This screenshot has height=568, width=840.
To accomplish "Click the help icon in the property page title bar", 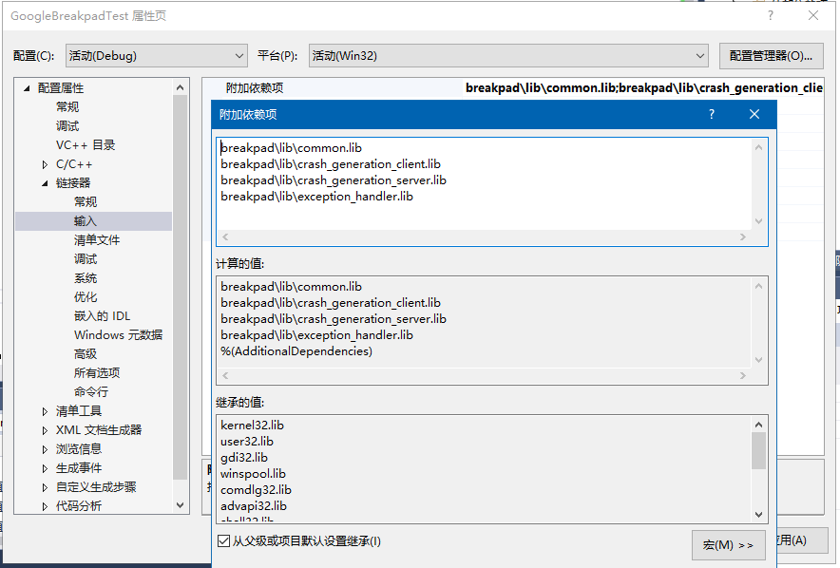I will coord(770,15).
